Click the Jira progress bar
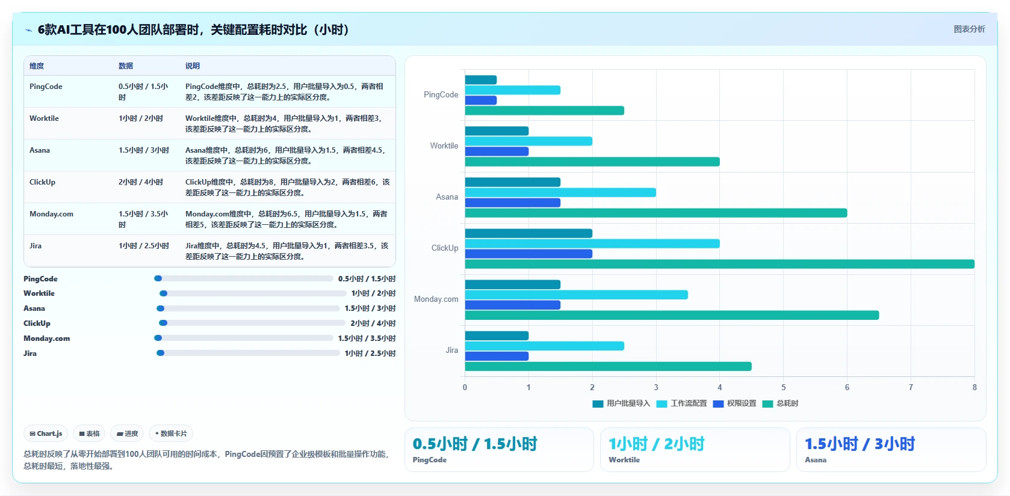 pos(248,353)
